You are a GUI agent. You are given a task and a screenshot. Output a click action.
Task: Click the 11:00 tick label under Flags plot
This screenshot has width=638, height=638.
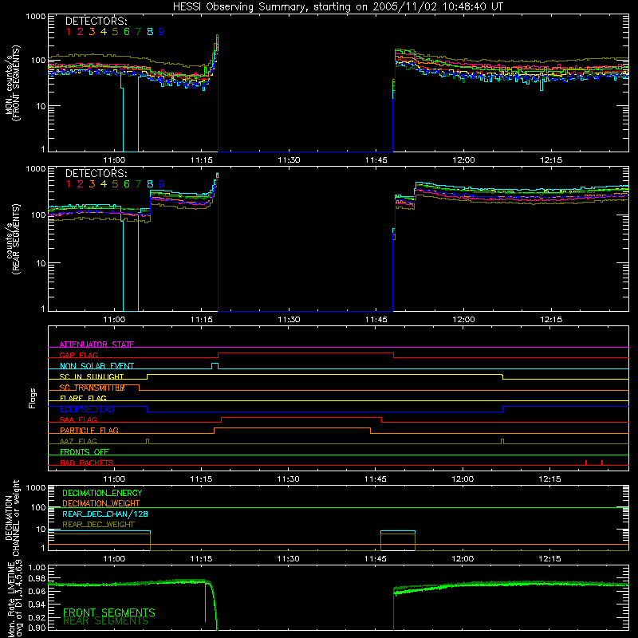[114, 479]
